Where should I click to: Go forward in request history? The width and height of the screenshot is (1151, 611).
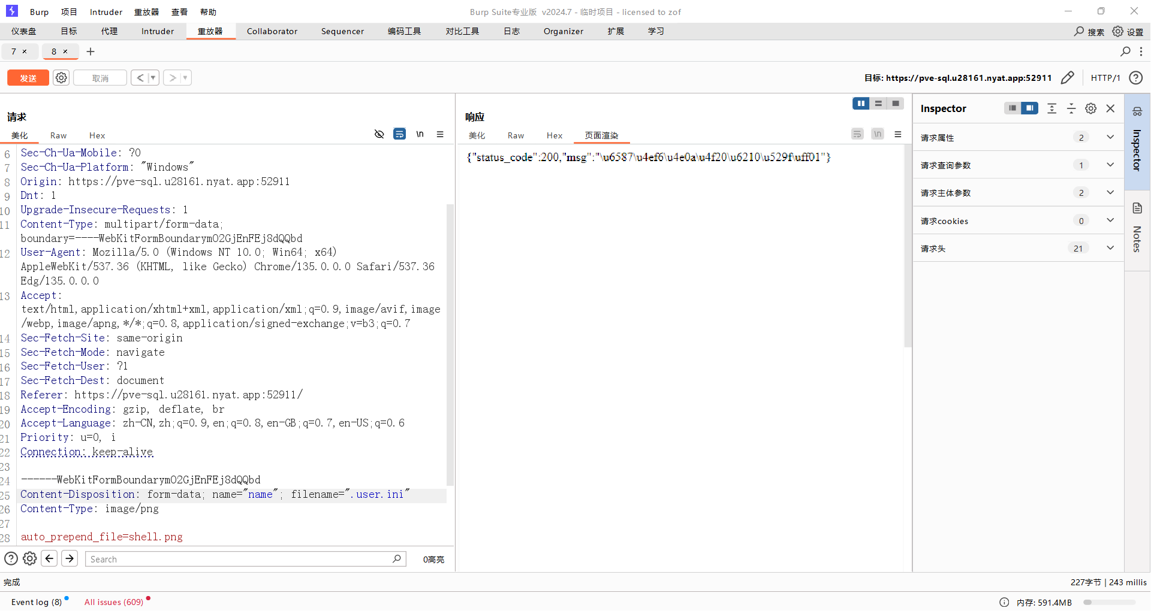pos(172,77)
